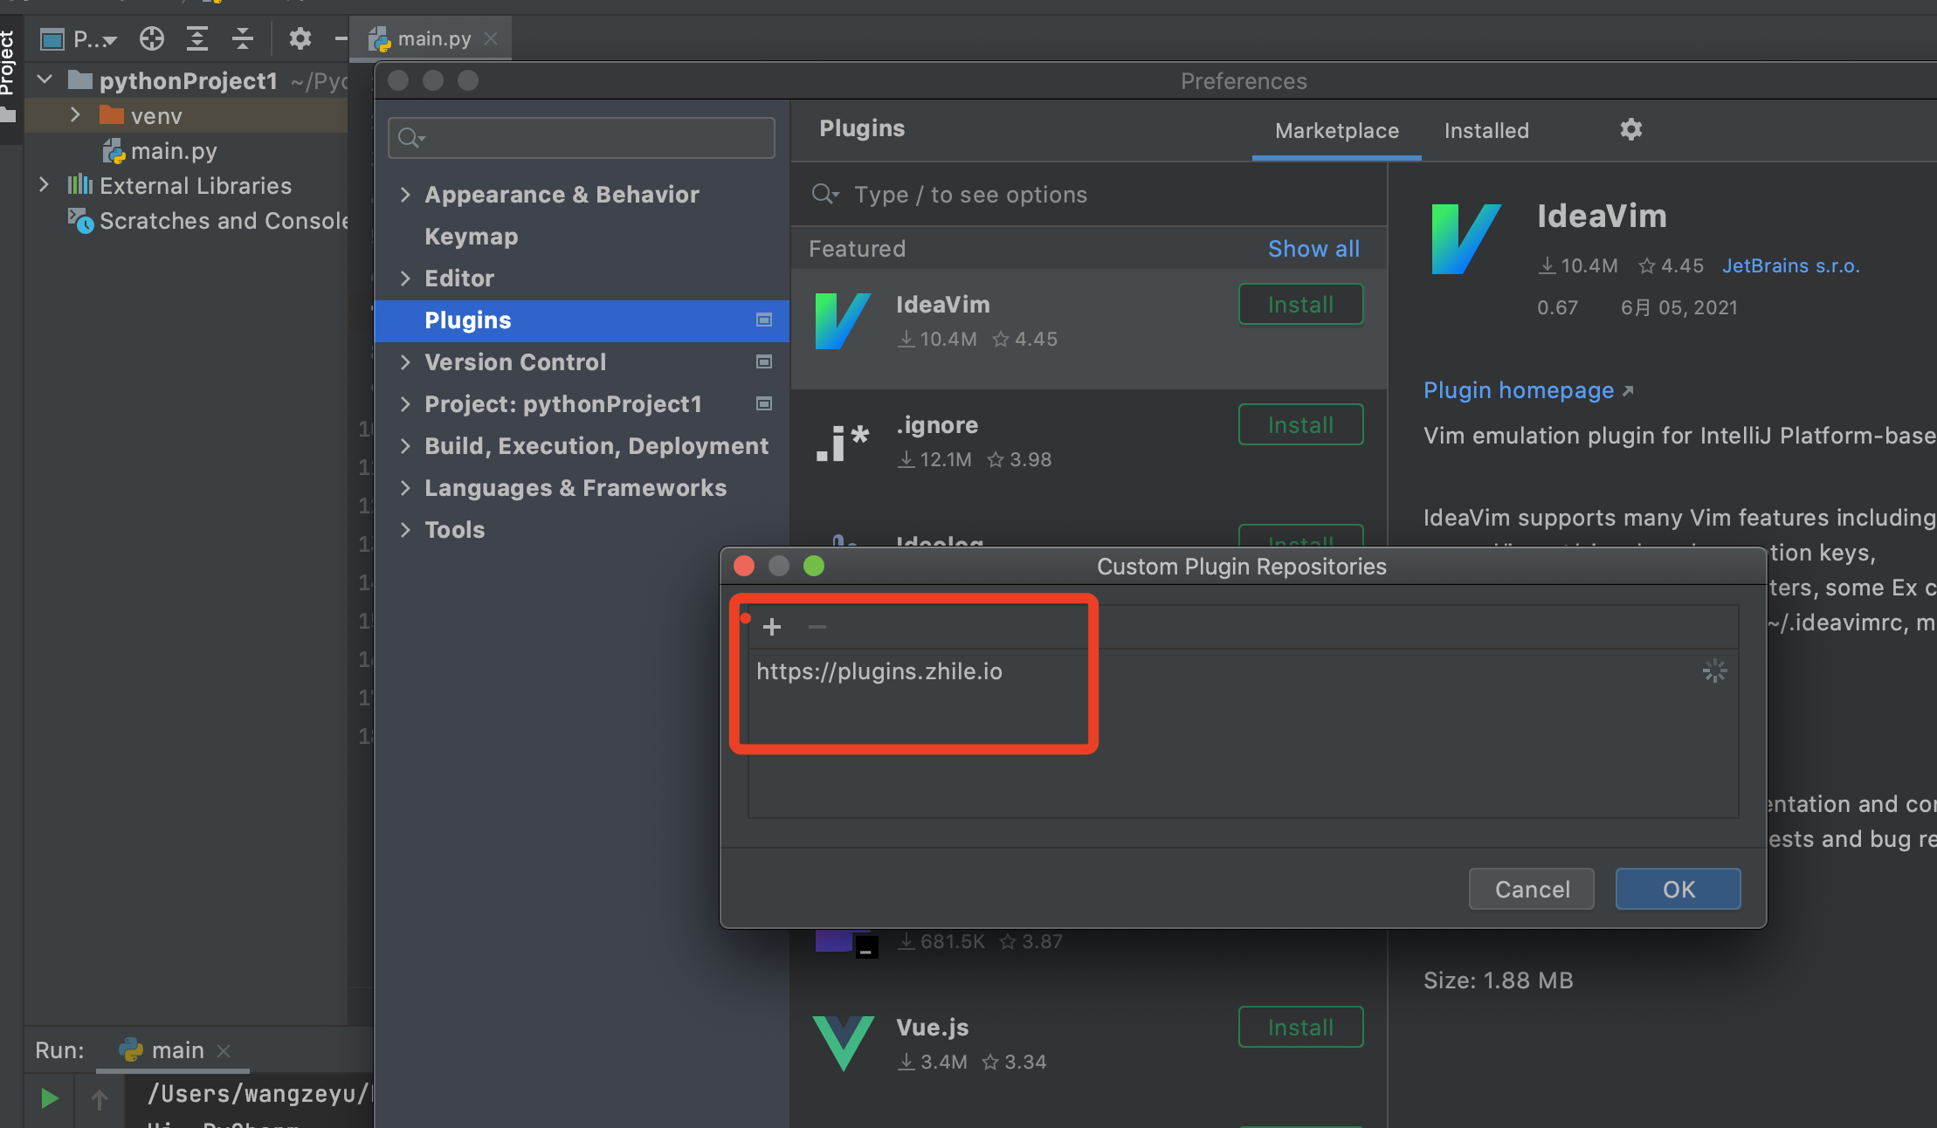The height and width of the screenshot is (1128, 1937).
Task: Open Project panel gear options
Action: tap(300, 38)
